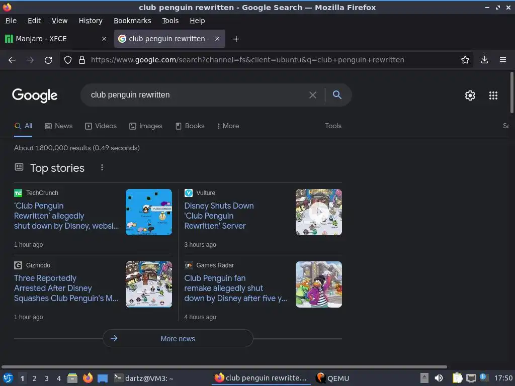View site security padlock info
This screenshot has height=386, width=515.
coord(82,60)
